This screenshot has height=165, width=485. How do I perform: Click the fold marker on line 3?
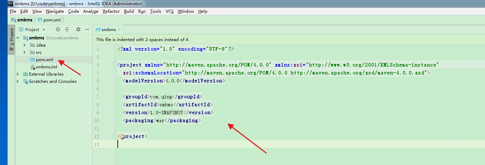tap(115, 65)
